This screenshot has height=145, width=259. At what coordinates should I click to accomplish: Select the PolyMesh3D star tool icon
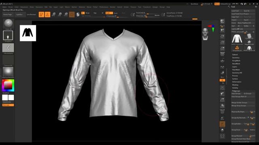click(249, 42)
